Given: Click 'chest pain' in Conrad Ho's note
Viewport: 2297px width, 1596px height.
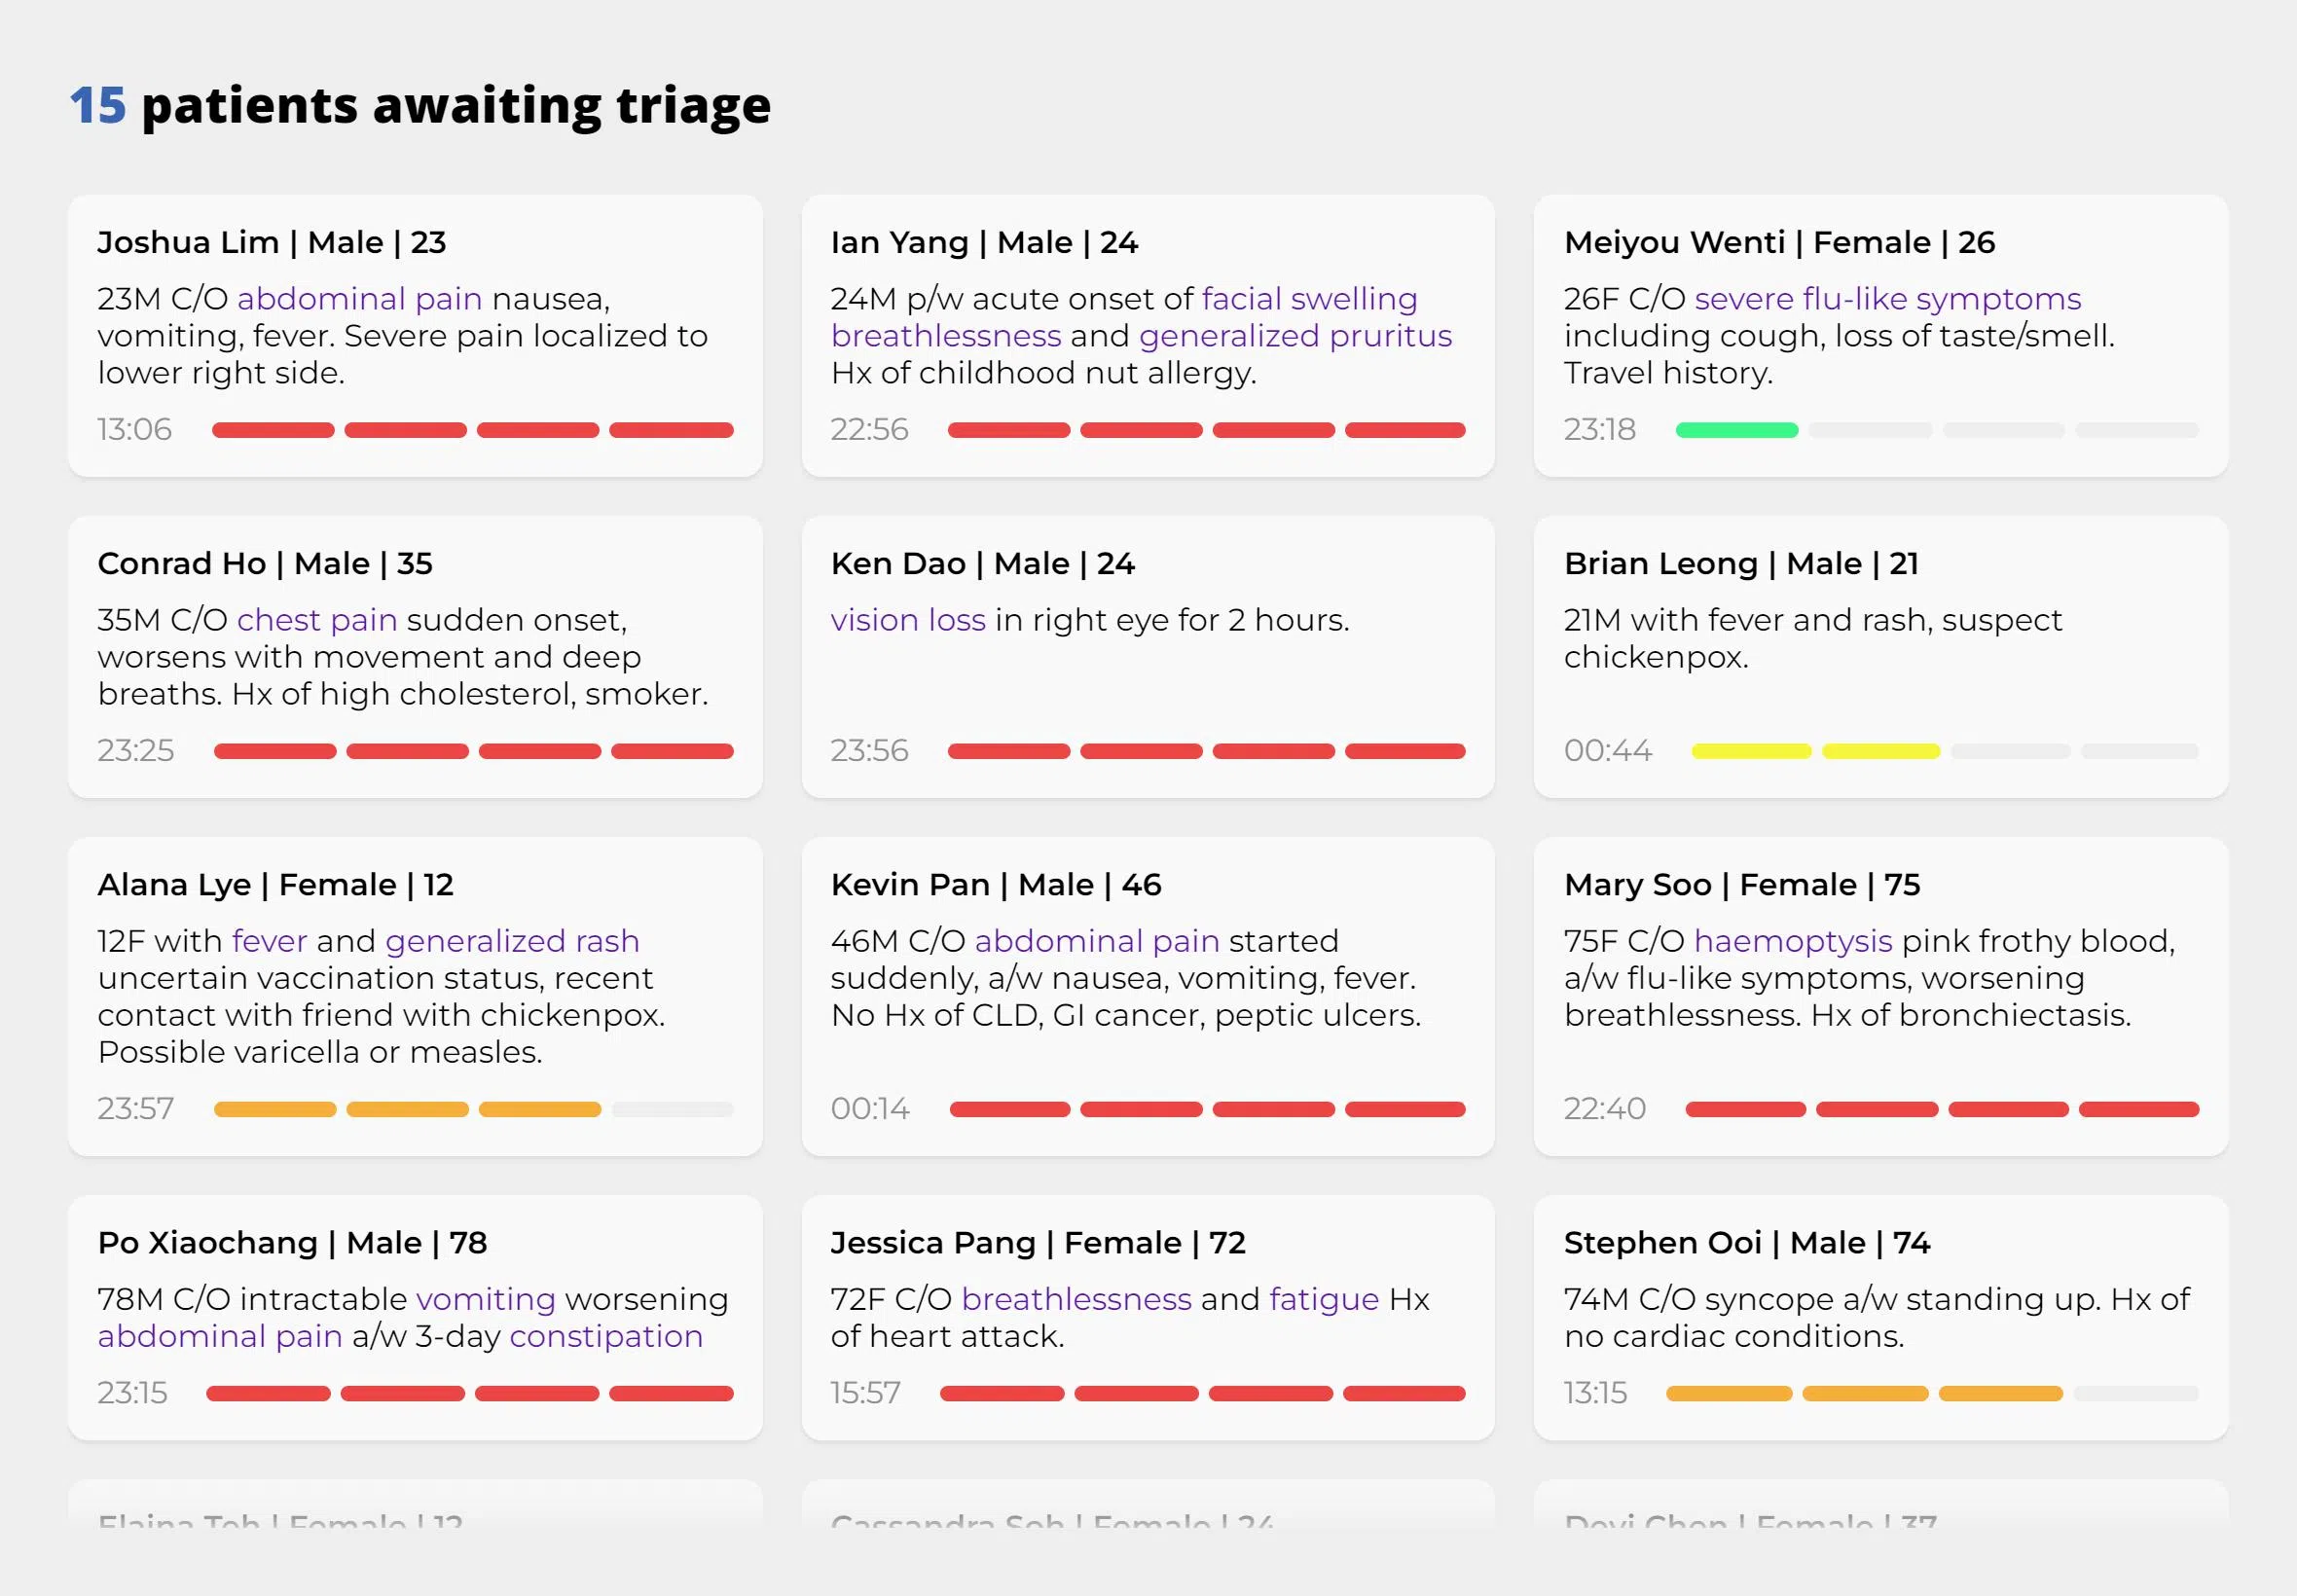Looking at the screenshot, I should [317, 620].
